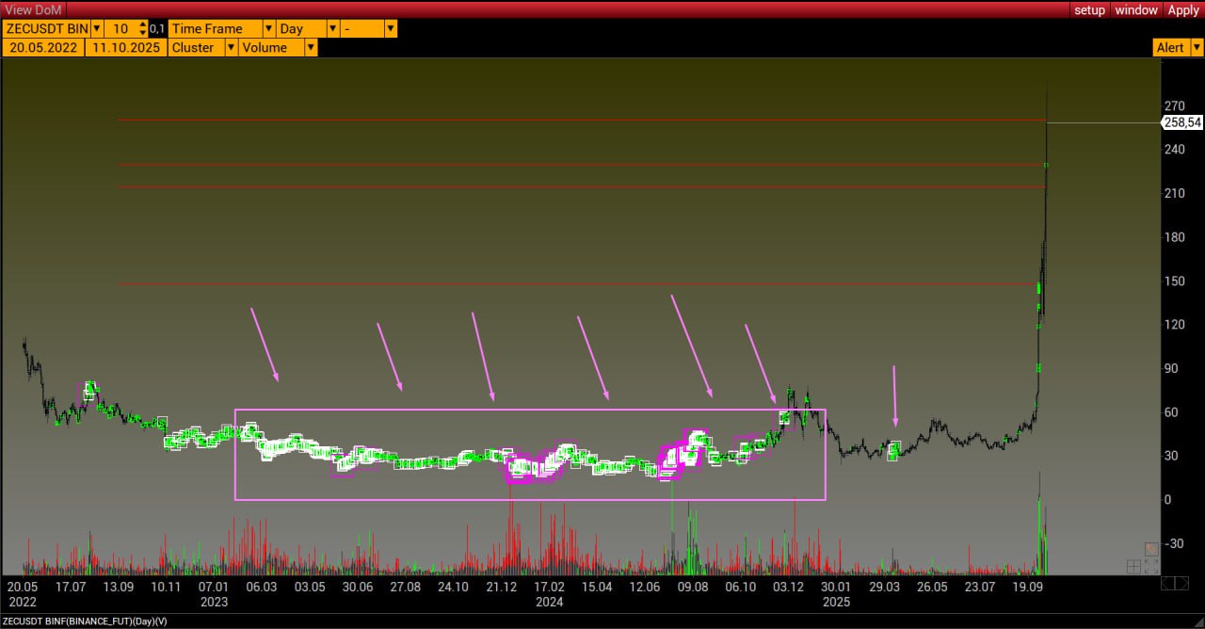Click the Apply button
Image resolution: width=1205 pixels, height=629 pixels.
coord(1183,9)
